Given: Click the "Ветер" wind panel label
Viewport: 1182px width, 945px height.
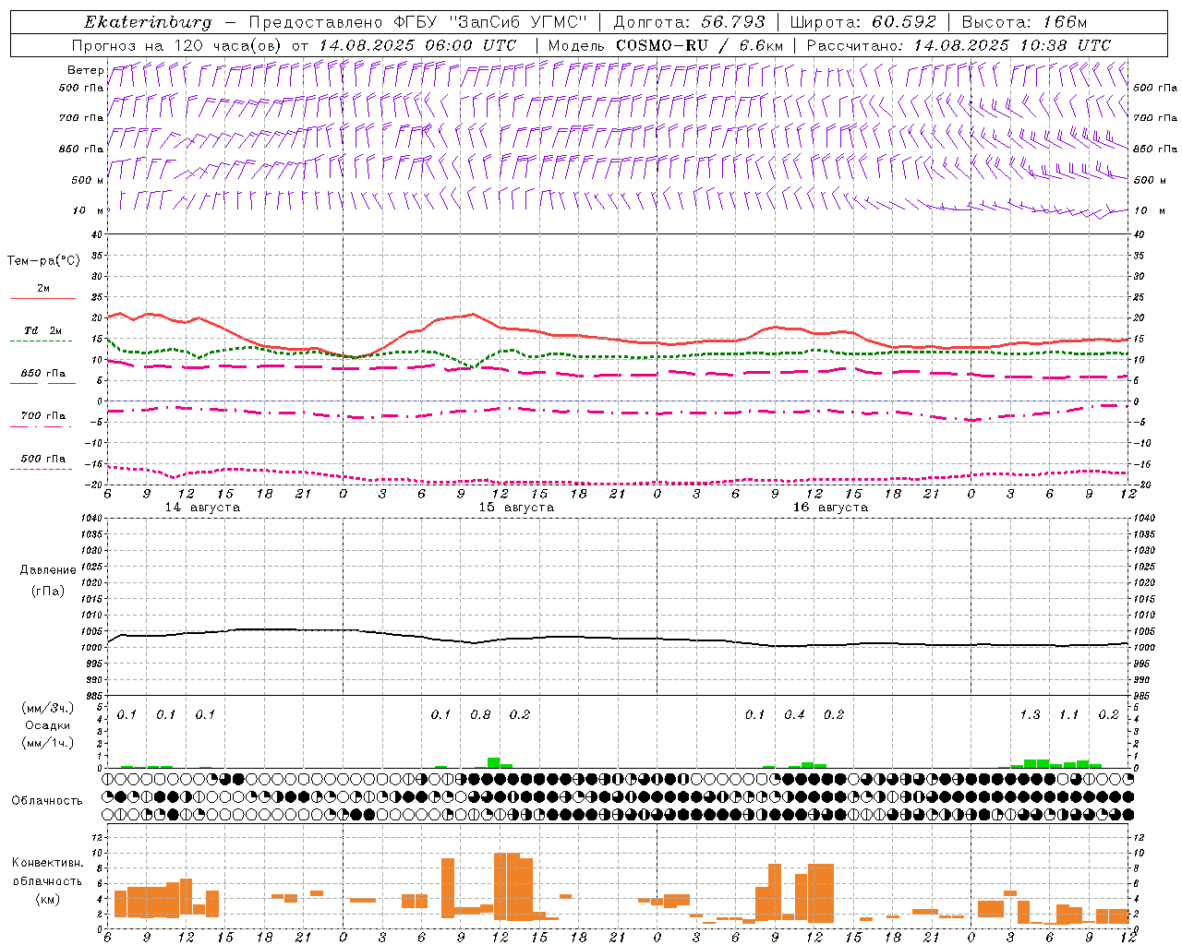Looking at the screenshot, I should 85,70.
